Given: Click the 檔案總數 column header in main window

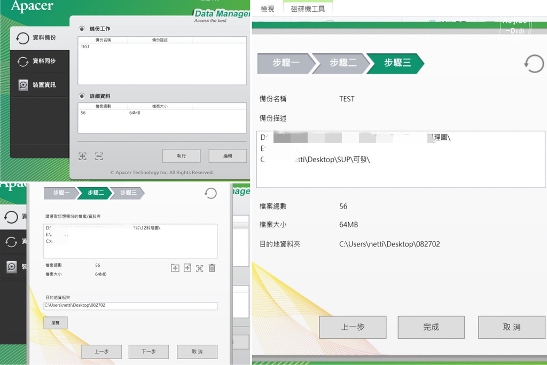Looking at the screenshot, I should (103, 106).
